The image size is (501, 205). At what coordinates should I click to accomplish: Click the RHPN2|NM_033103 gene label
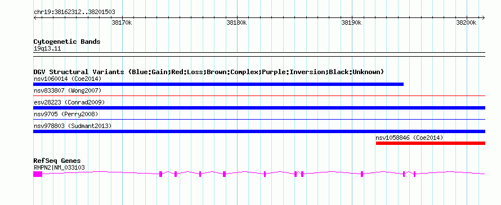tap(59, 168)
